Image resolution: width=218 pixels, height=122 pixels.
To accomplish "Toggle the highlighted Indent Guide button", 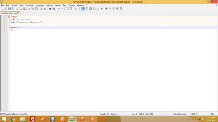I will [x=83, y=8].
